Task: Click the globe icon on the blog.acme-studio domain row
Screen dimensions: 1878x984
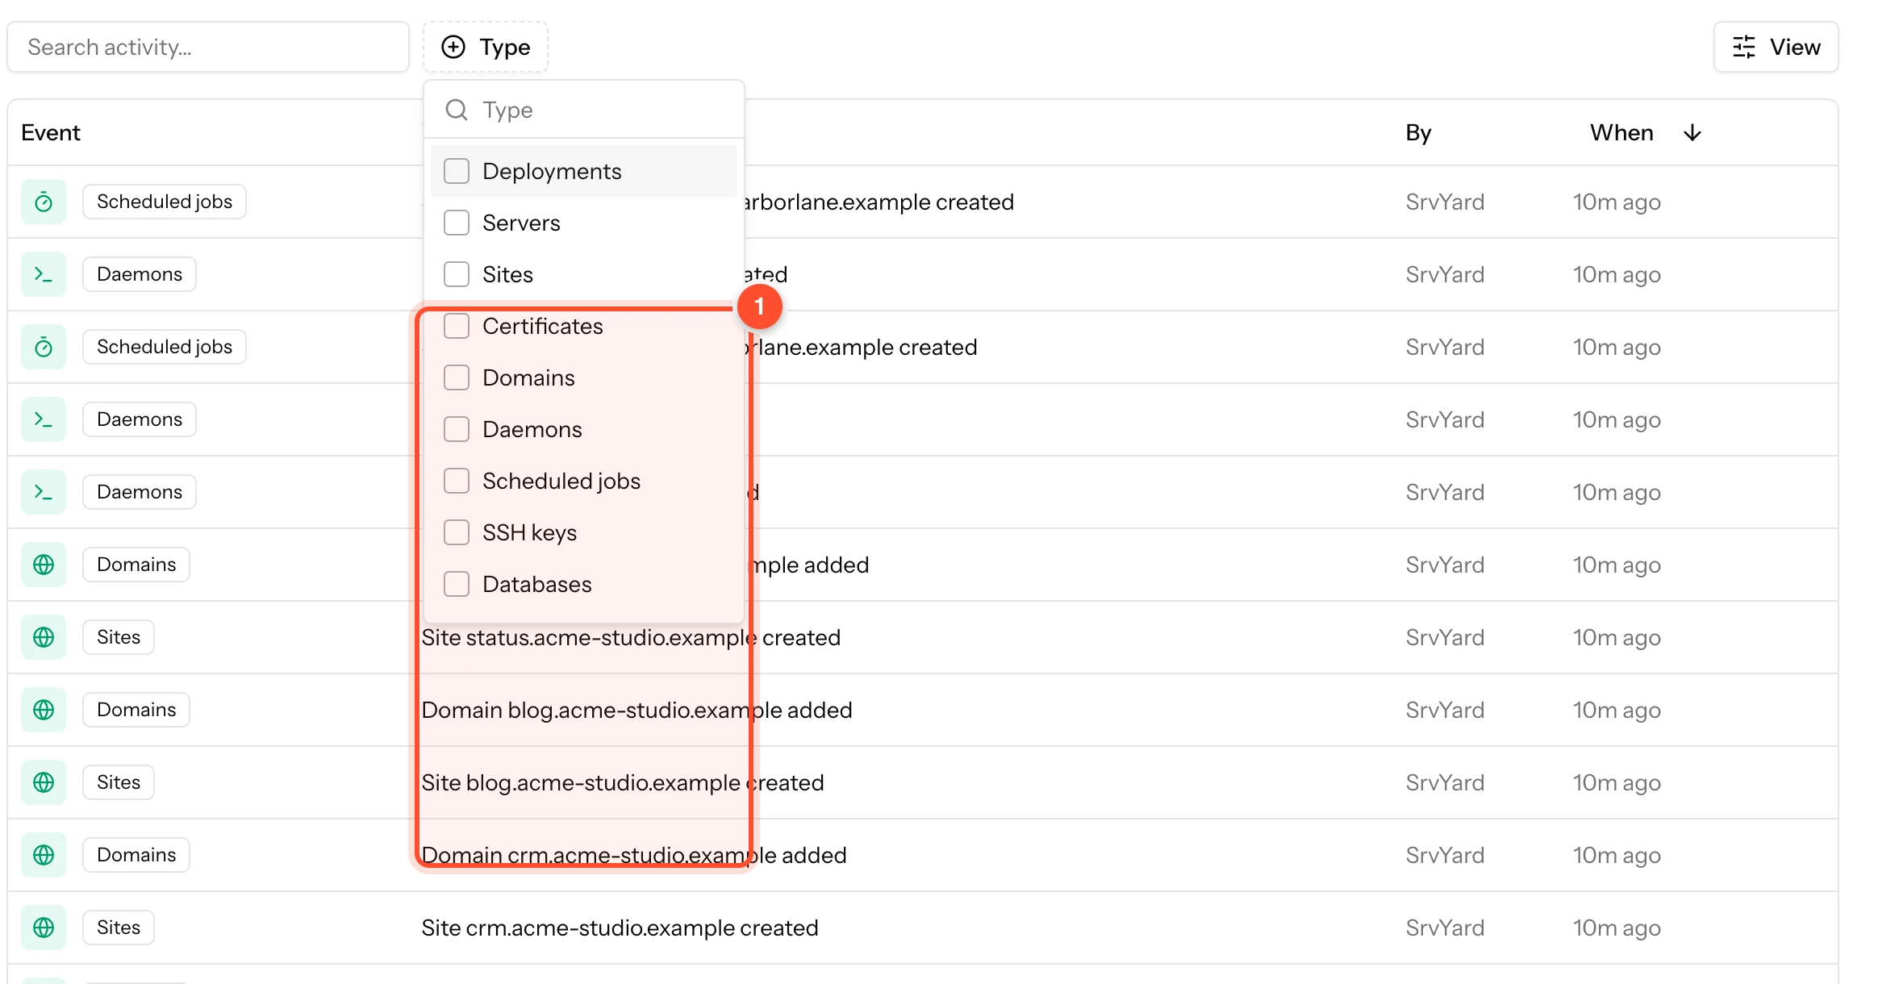Action: [x=44, y=710]
